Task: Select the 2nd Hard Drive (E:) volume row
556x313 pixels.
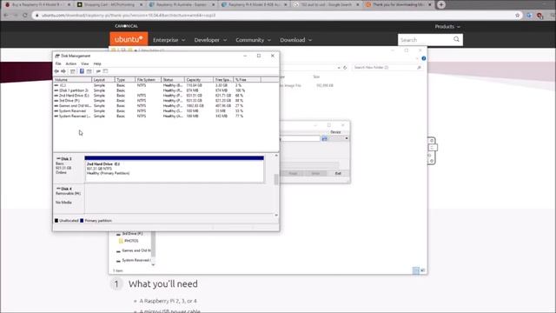Action: 166,96
